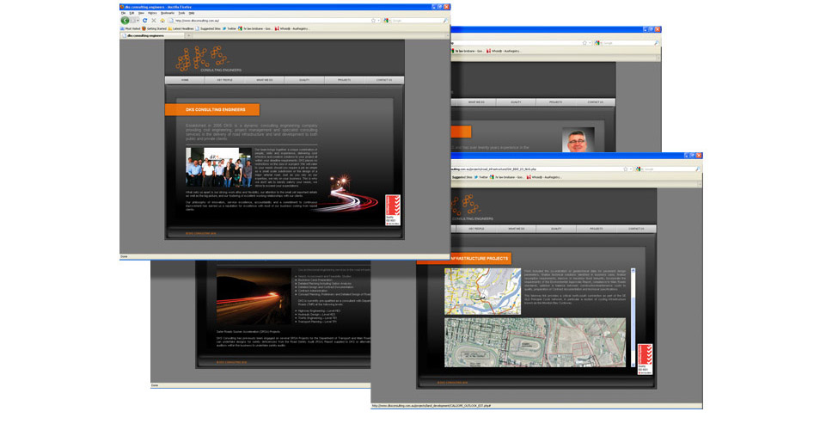
Task: Open the History menu
Action: [x=152, y=13]
